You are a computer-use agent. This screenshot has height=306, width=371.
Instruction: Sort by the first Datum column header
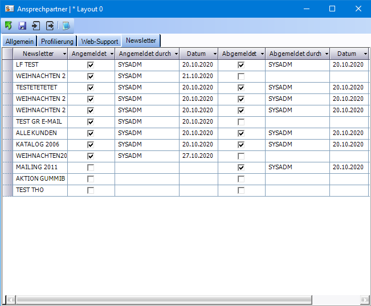click(x=197, y=54)
